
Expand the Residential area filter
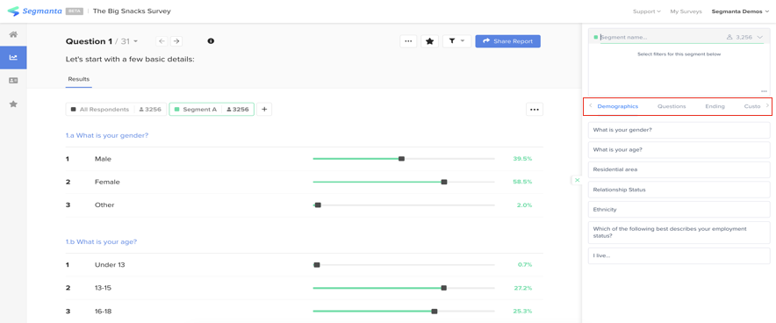[x=679, y=169]
